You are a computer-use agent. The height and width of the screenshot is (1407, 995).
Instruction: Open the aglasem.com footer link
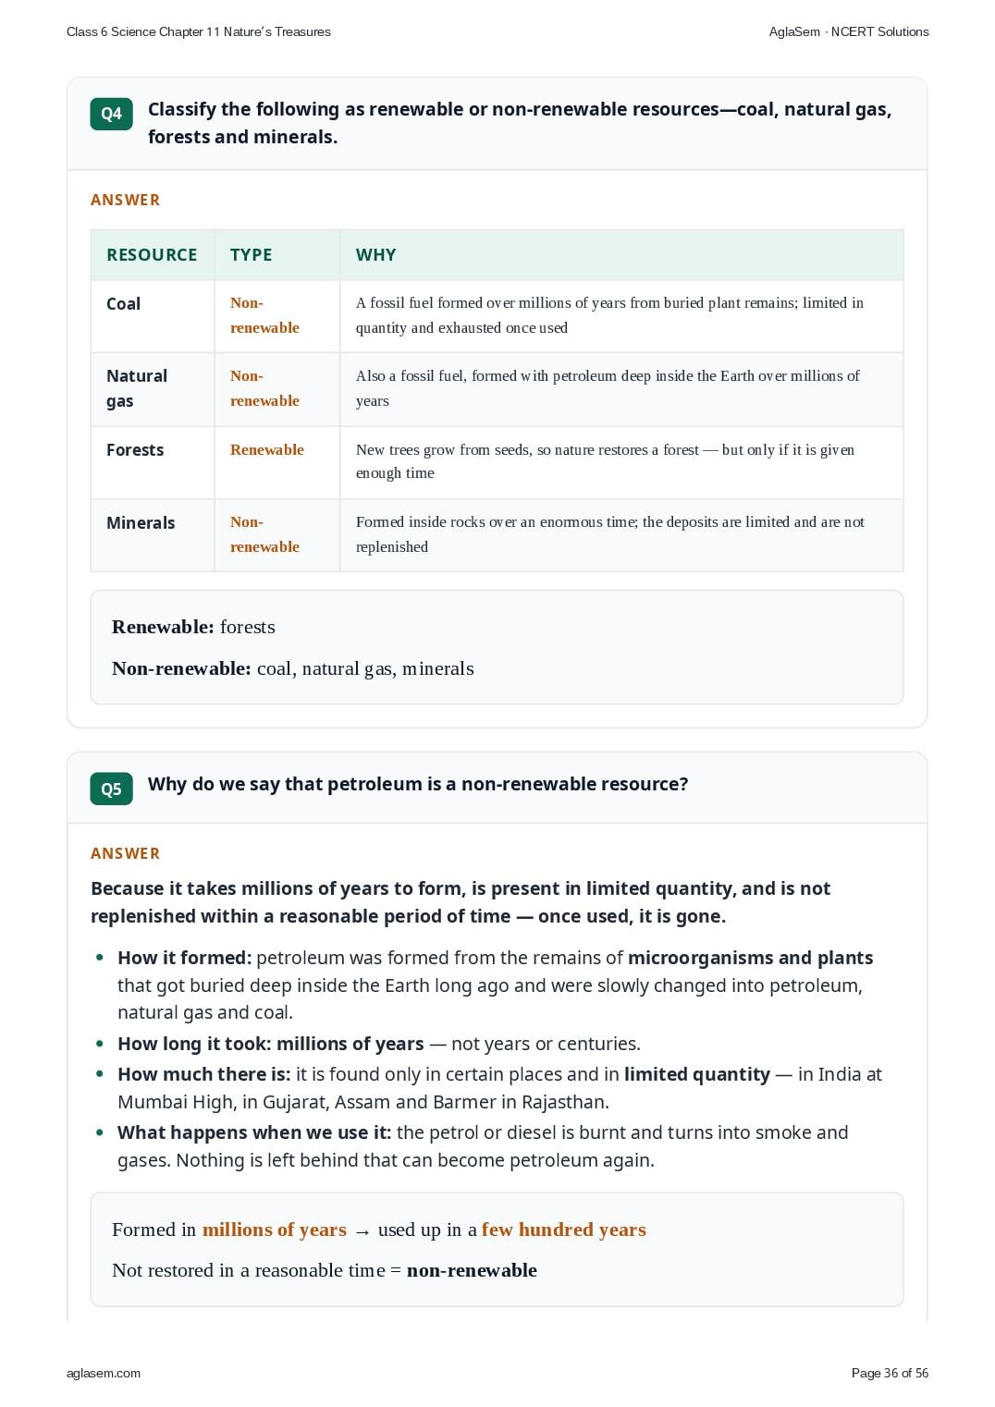104,1373
